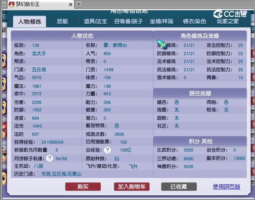
Task: Select the 月饼粽子机缘 value 54/60
Action: (61, 159)
